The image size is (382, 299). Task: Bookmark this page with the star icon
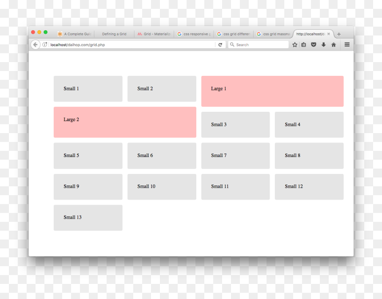coord(294,44)
